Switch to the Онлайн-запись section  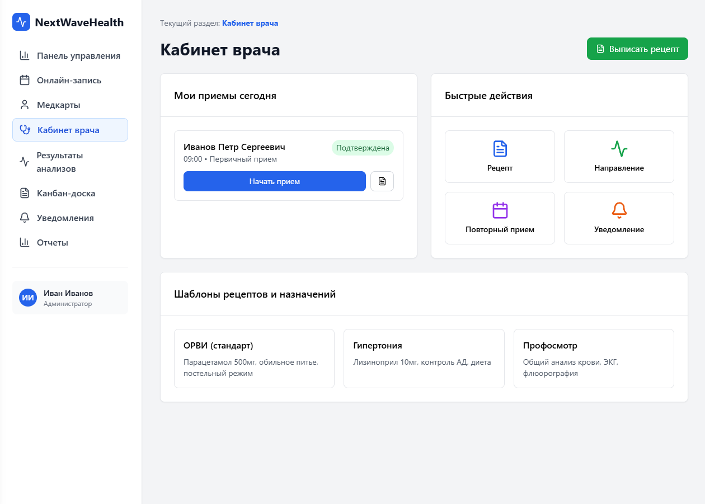coord(69,80)
